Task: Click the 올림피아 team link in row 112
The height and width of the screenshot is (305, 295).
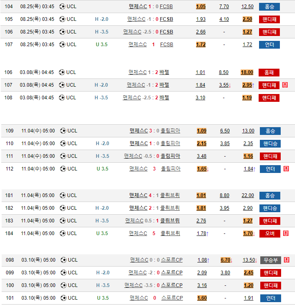Action: click(170, 169)
